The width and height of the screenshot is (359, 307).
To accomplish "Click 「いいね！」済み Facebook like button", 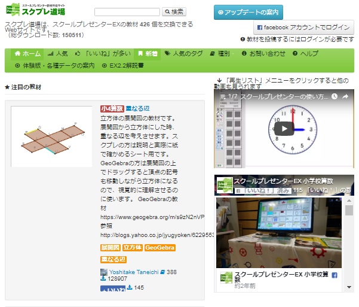I will (x=263, y=191).
